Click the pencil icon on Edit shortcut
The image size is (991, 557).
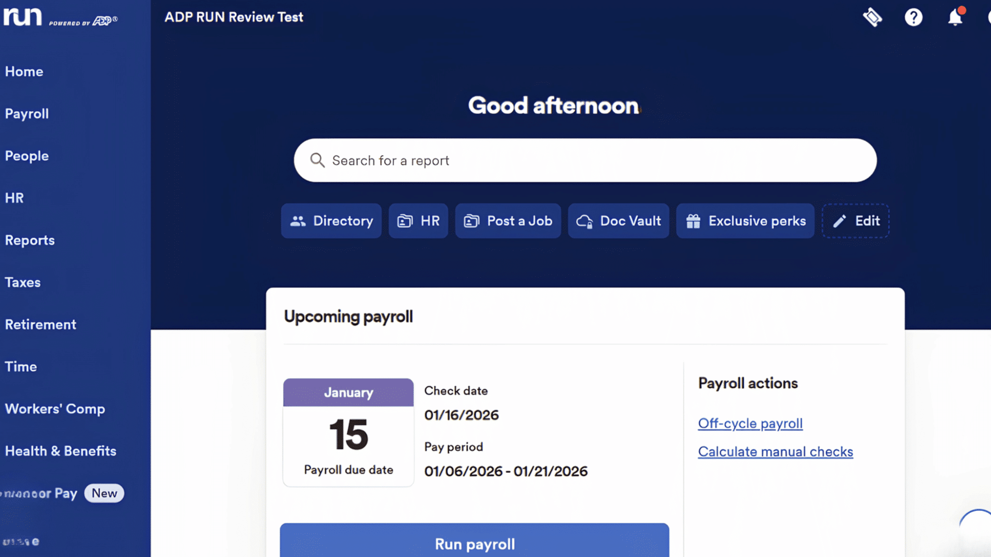click(x=839, y=221)
